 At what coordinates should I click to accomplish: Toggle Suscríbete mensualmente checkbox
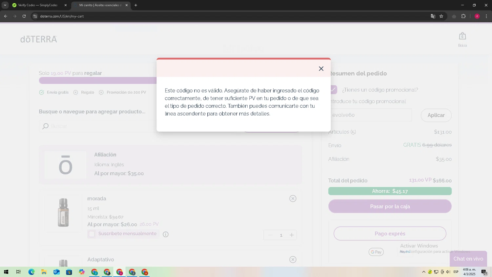[x=92, y=234]
